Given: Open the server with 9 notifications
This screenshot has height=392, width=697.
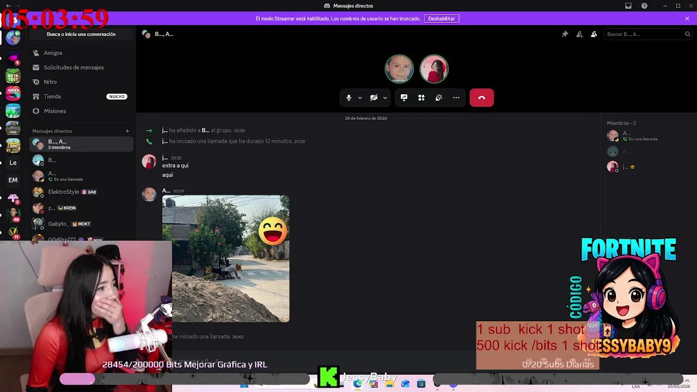Looking at the screenshot, I should [x=13, y=58].
